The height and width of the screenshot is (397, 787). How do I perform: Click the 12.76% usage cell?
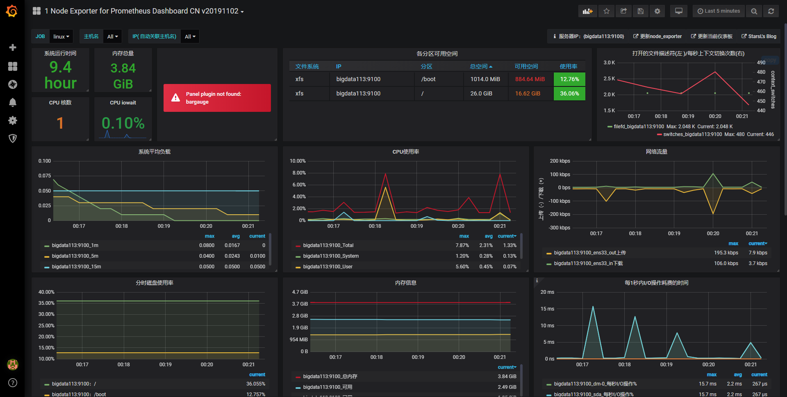coord(569,79)
